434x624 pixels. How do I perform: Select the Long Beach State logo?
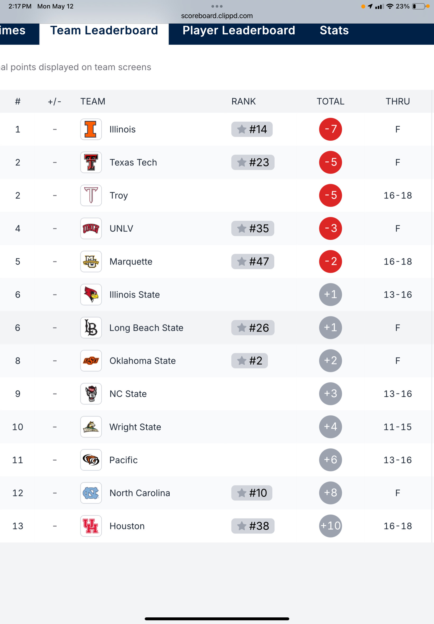click(x=91, y=328)
